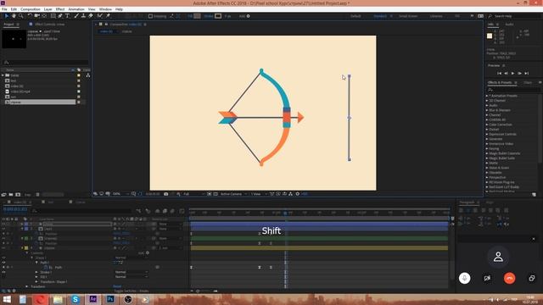This screenshot has height=305, width=543.
Task: Select the Rectangle shape tool
Action: click(53, 16)
